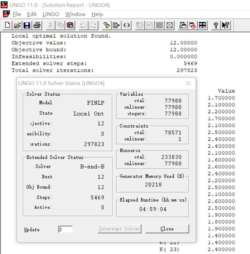Click the 'Steps:' label in the dialog
The height and width of the screenshot is (254, 250).
(44, 197)
